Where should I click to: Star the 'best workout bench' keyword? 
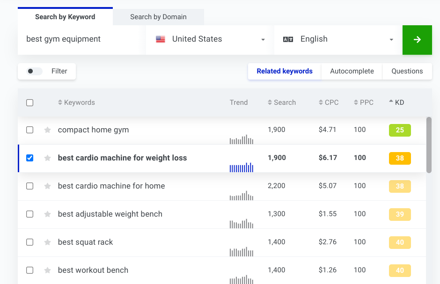pyautogui.click(x=47, y=270)
